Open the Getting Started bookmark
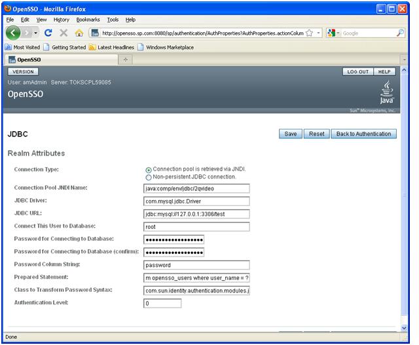The image size is (419, 345). pyautogui.click(x=64, y=47)
